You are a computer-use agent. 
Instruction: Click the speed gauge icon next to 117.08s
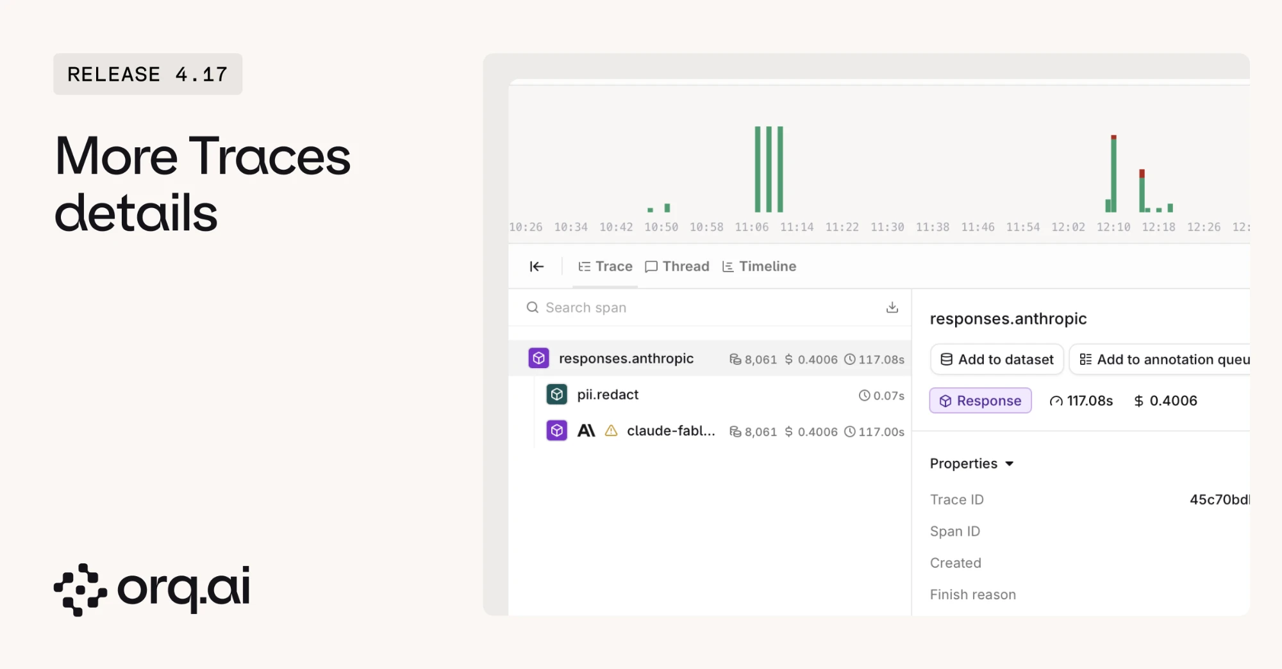(x=1056, y=401)
